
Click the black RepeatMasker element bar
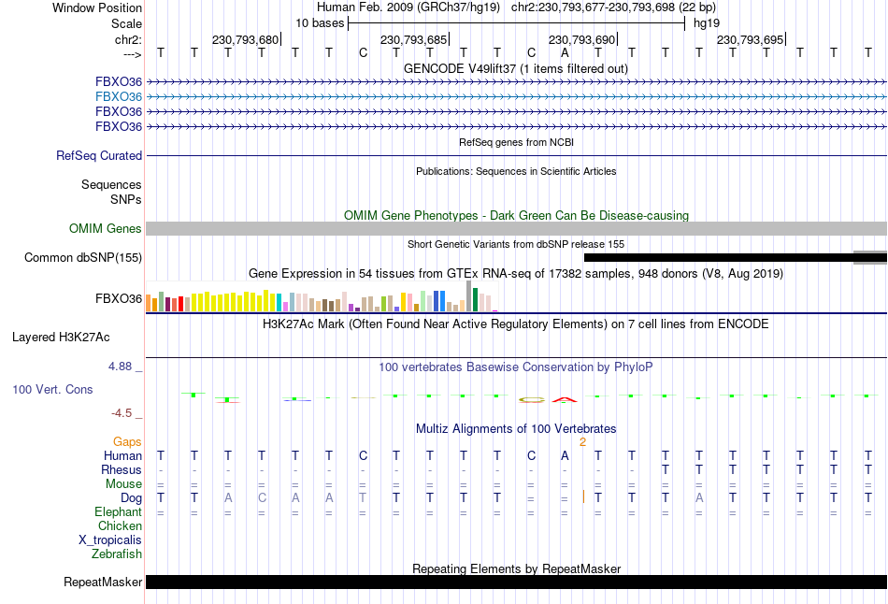pyautogui.click(x=517, y=582)
